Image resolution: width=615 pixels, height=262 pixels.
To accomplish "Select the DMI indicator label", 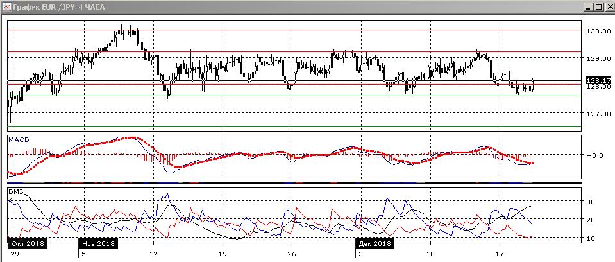I will [x=15, y=192].
